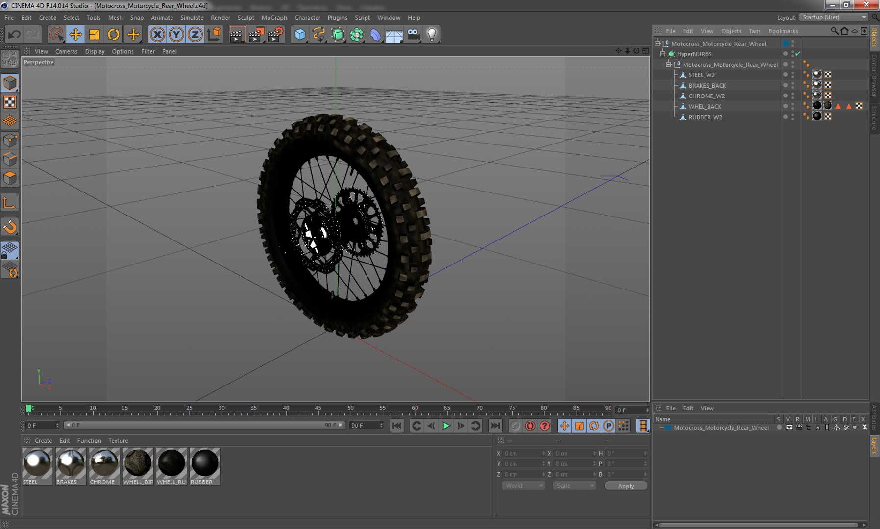880x529 pixels.
Task: Open the Scale mode dropdown
Action: click(574, 486)
